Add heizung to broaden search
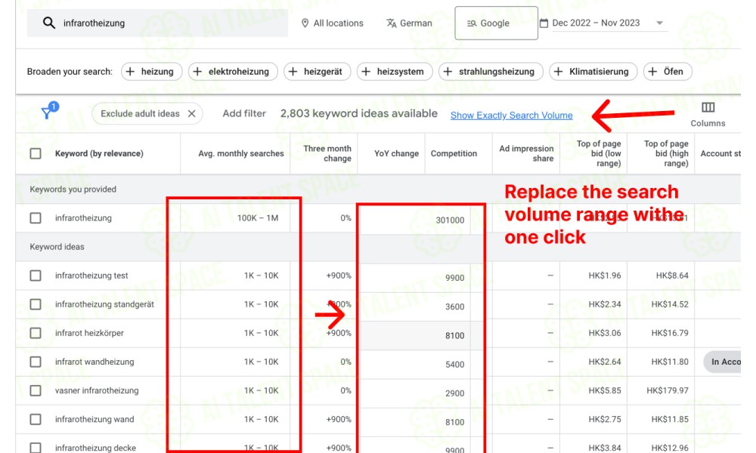Image resolution: width=756 pixels, height=453 pixels. [x=151, y=72]
